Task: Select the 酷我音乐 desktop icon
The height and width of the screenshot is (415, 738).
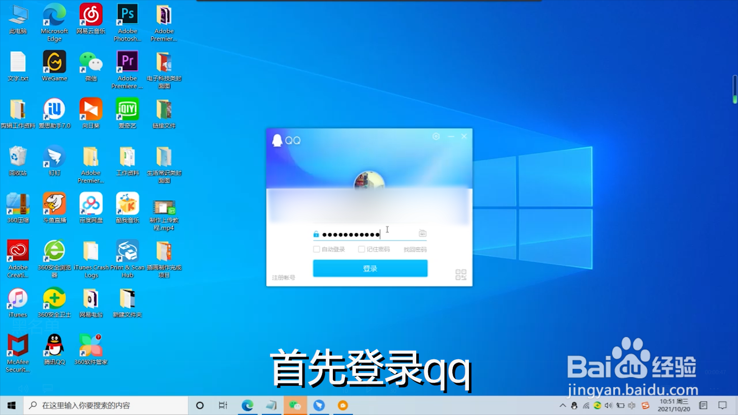Action: pos(127,208)
